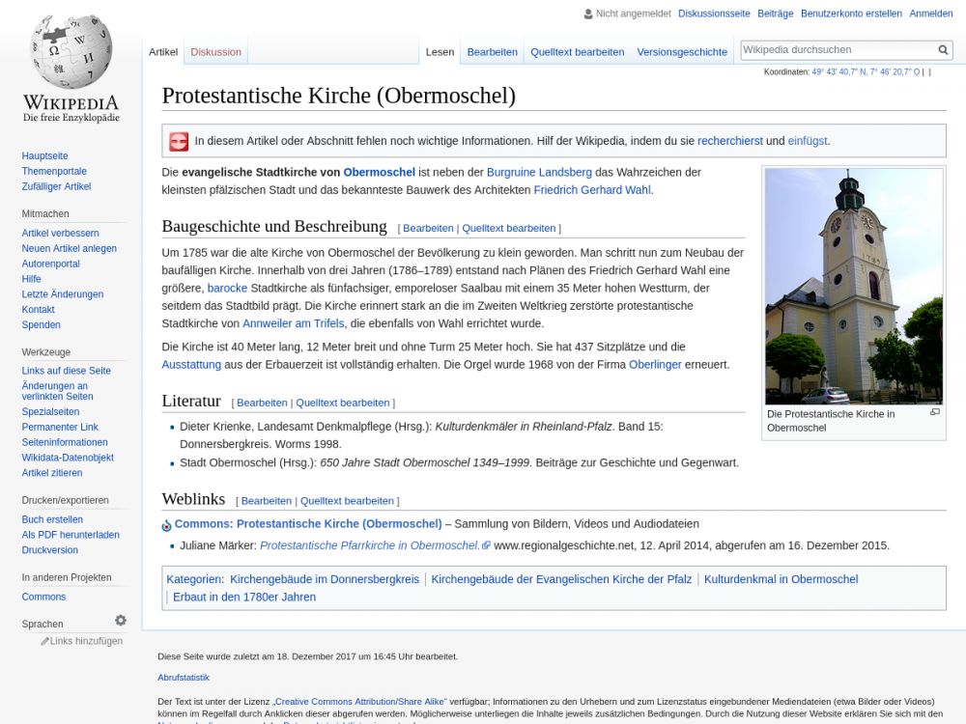966x724 pixels.
Task: Click the search magnifier icon
Action: tap(943, 50)
